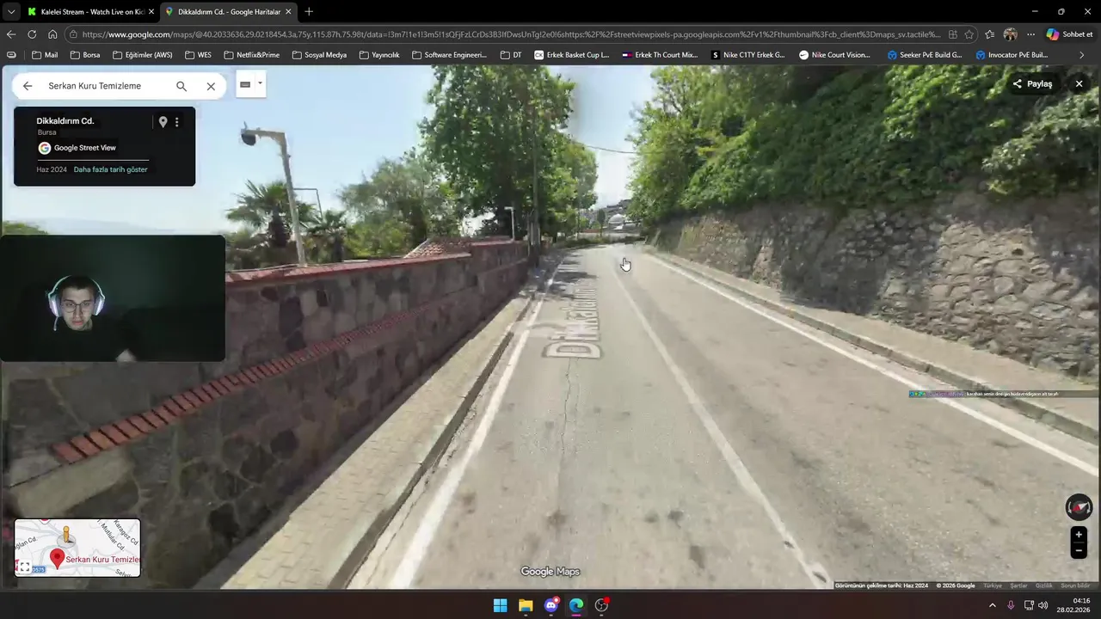Close Street View with the X button
This screenshot has height=619, width=1101.
[x=1079, y=83]
